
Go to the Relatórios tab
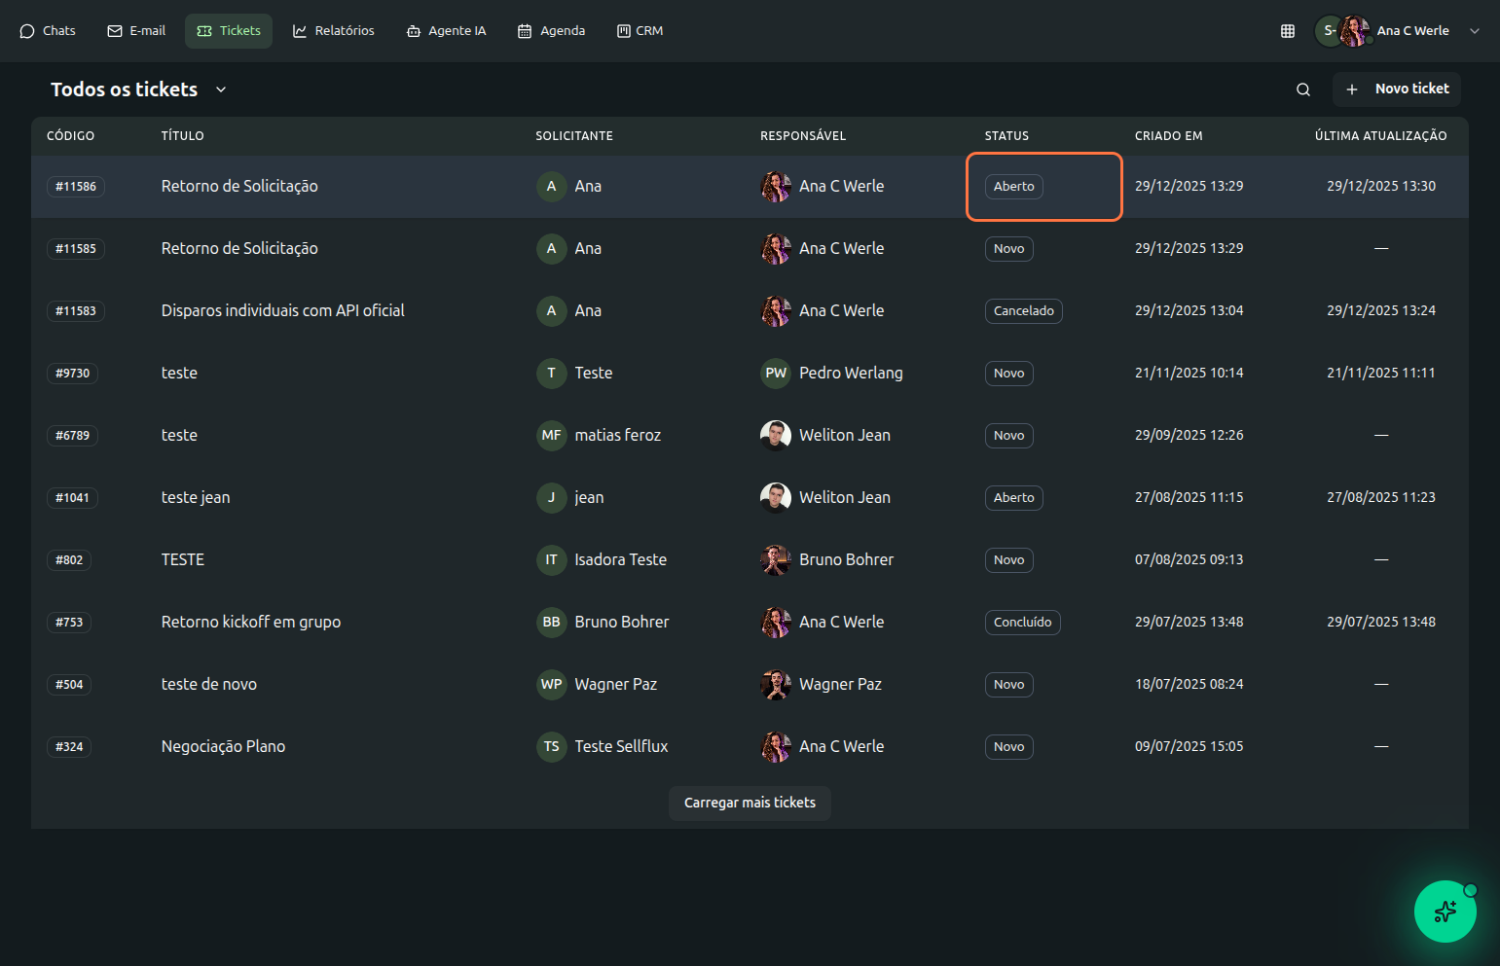(x=334, y=31)
